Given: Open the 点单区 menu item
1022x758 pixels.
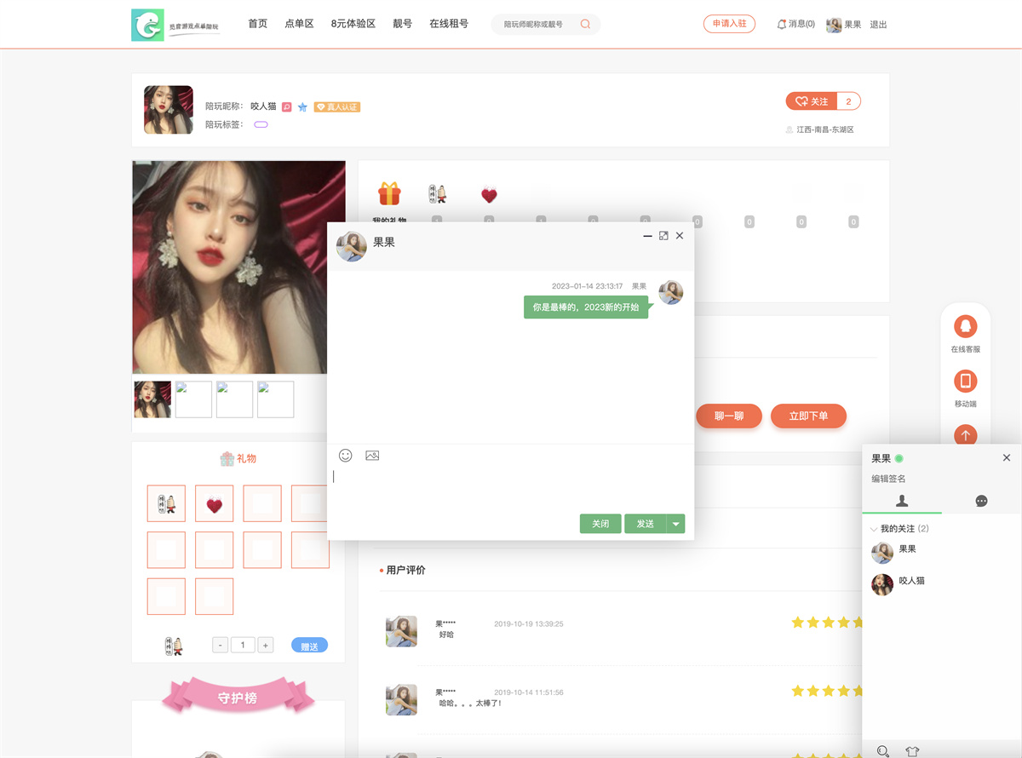Looking at the screenshot, I should (299, 24).
